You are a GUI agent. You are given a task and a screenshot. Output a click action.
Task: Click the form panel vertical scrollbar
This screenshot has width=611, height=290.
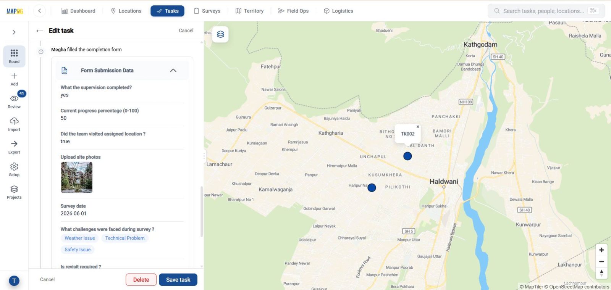pyautogui.click(x=202, y=212)
